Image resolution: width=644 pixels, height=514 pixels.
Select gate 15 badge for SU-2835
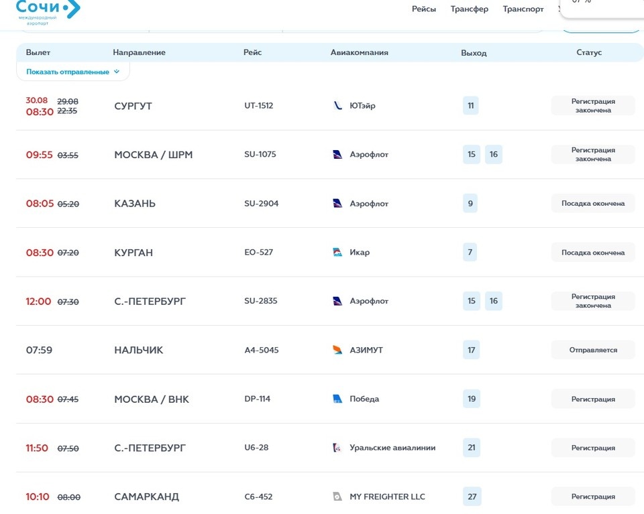pos(472,301)
